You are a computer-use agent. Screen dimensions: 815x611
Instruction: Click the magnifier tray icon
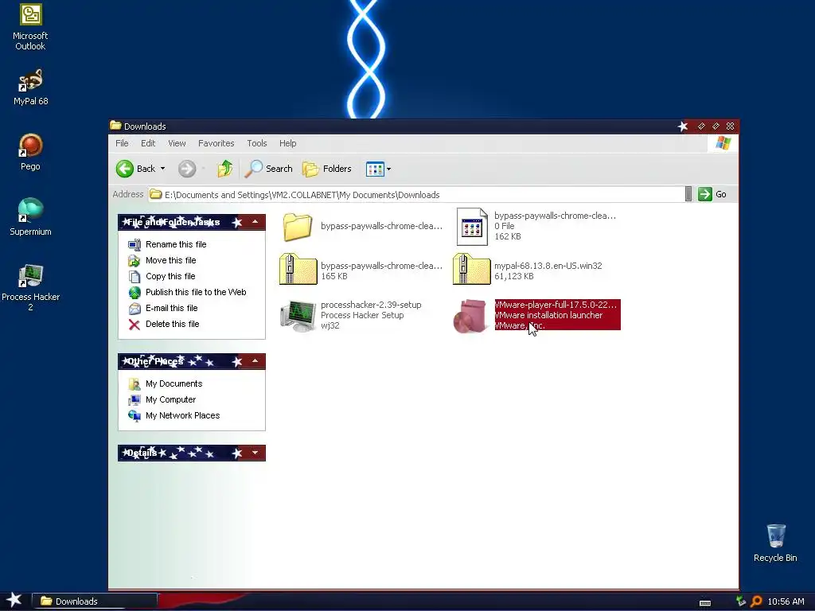point(756,601)
